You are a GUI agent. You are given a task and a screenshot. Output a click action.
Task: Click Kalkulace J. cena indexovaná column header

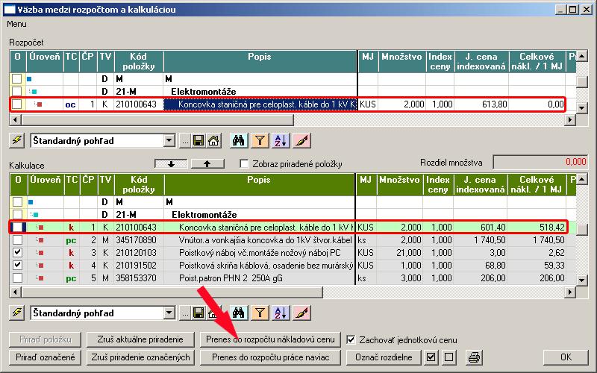pyautogui.click(x=480, y=184)
